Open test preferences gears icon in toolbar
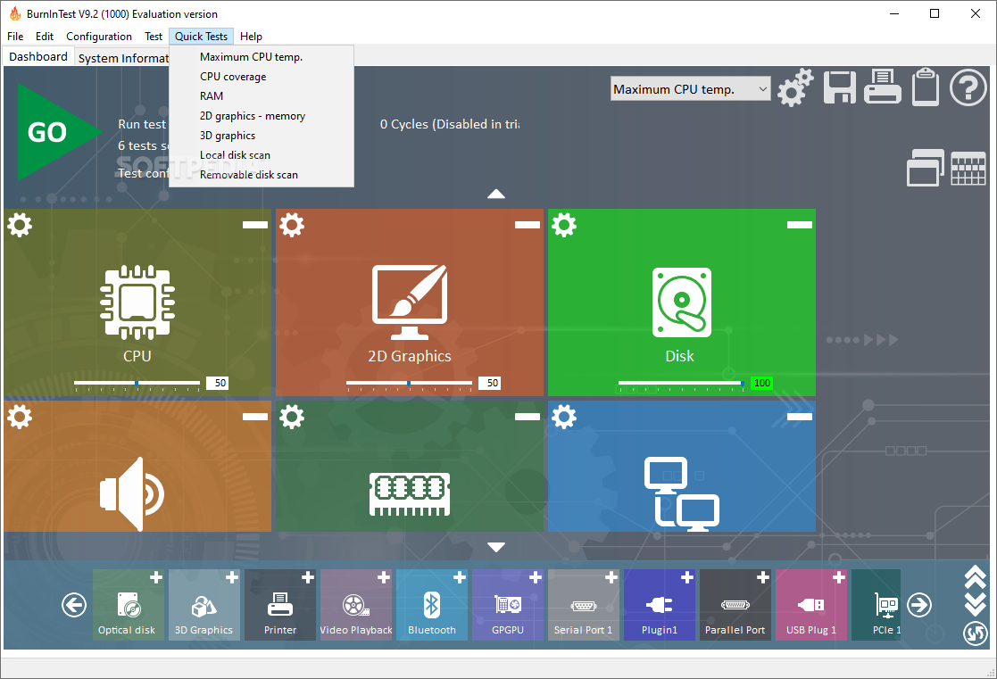The width and height of the screenshot is (997, 679). point(794,87)
